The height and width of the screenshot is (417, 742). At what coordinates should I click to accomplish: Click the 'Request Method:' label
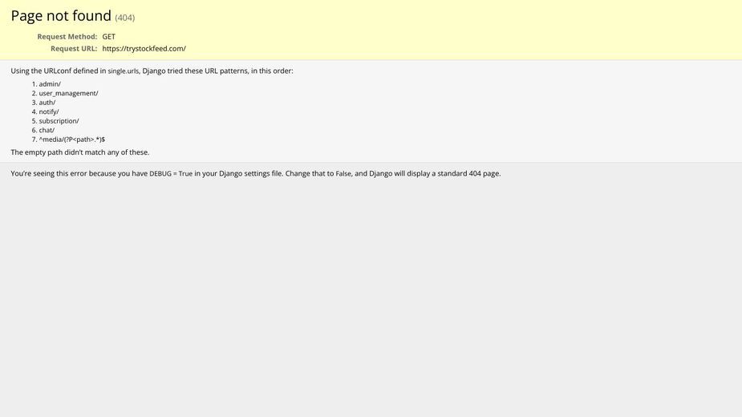67,36
